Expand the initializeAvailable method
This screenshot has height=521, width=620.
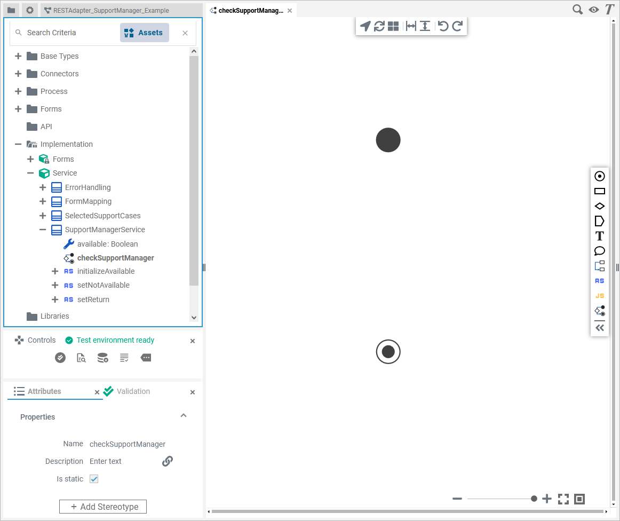(x=54, y=271)
